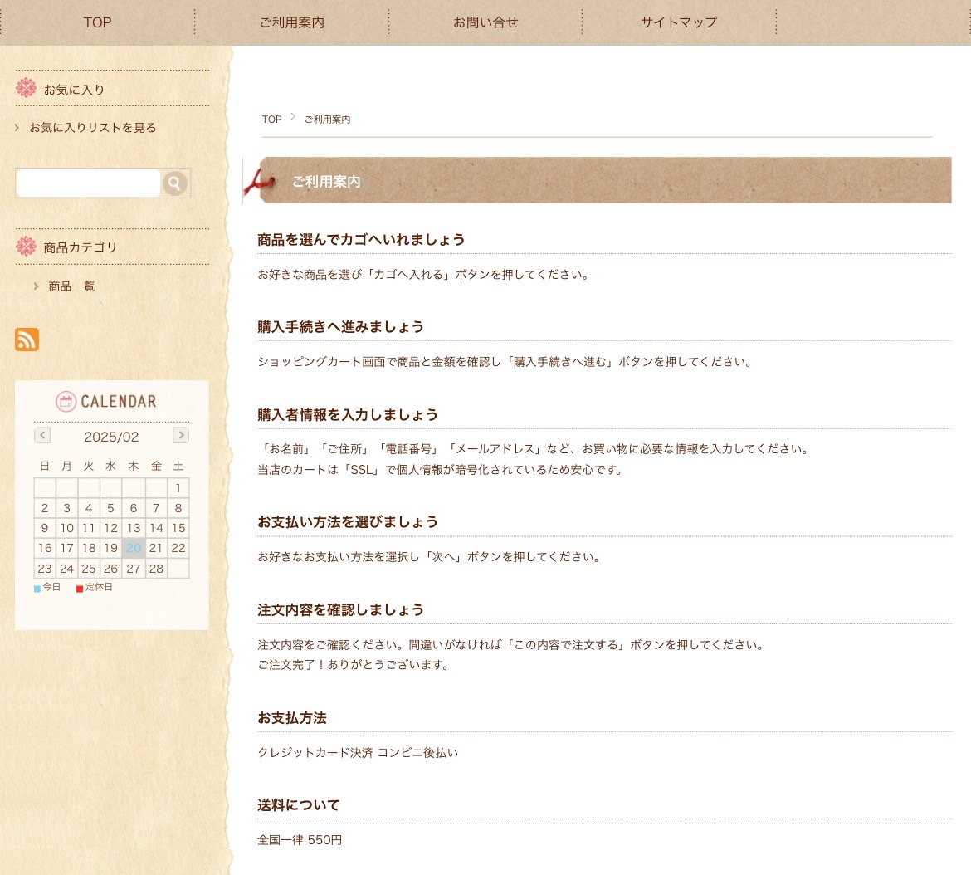Go to next month in calendar
Screen dimensions: 971x875
[x=180, y=435]
